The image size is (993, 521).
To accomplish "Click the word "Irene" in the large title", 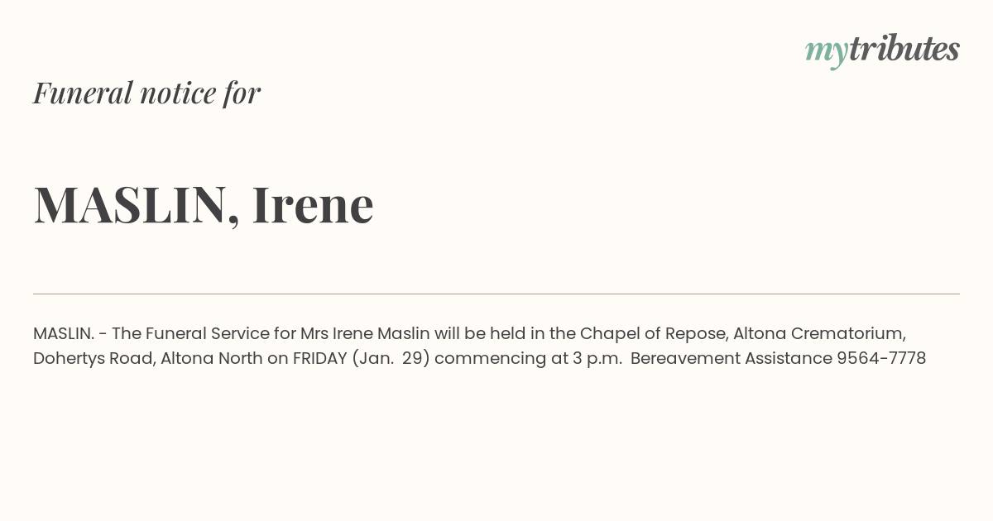I will pos(313,204).
